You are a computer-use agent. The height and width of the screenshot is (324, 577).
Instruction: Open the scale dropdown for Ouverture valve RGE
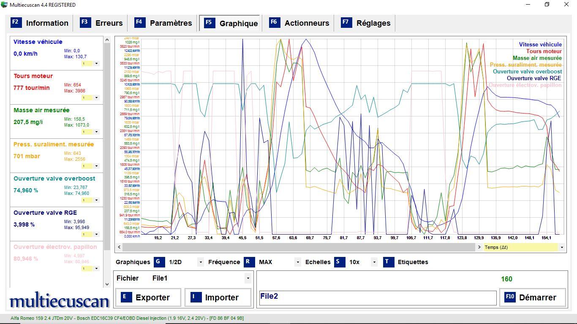coord(96,235)
